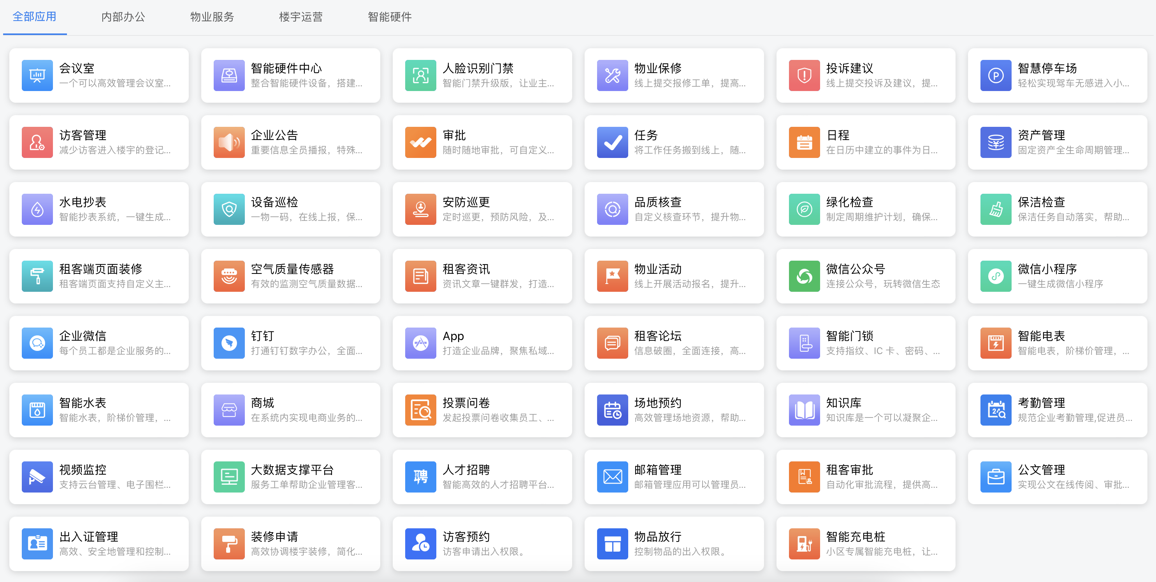Select the 企业公告 speaker icon
The height and width of the screenshot is (582, 1156).
[229, 142]
